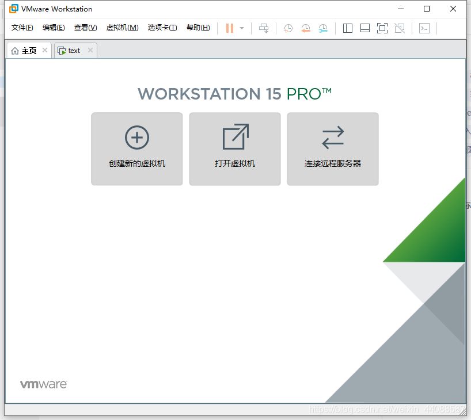Click 连接远程服务器 tile

(333, 149)
